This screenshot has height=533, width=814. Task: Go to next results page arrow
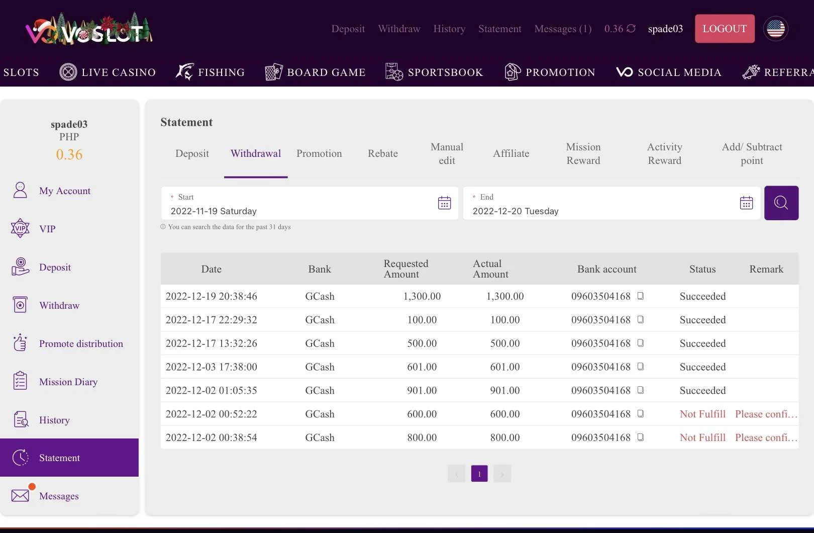[502, 474]
